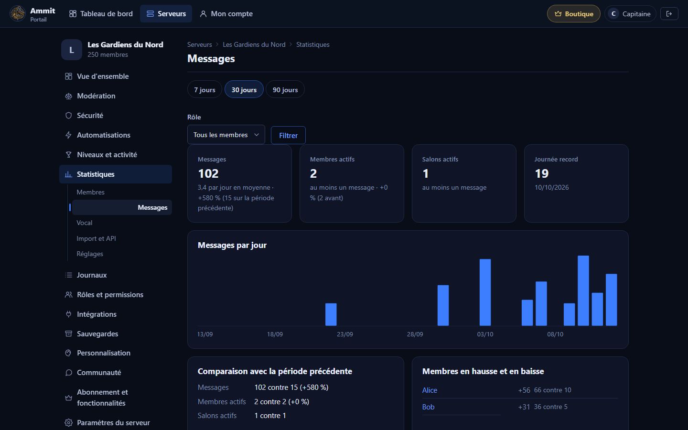This screenshot has width=688, height=430.
Task: Open the Capitaine account menu
Action: [630, 14]
